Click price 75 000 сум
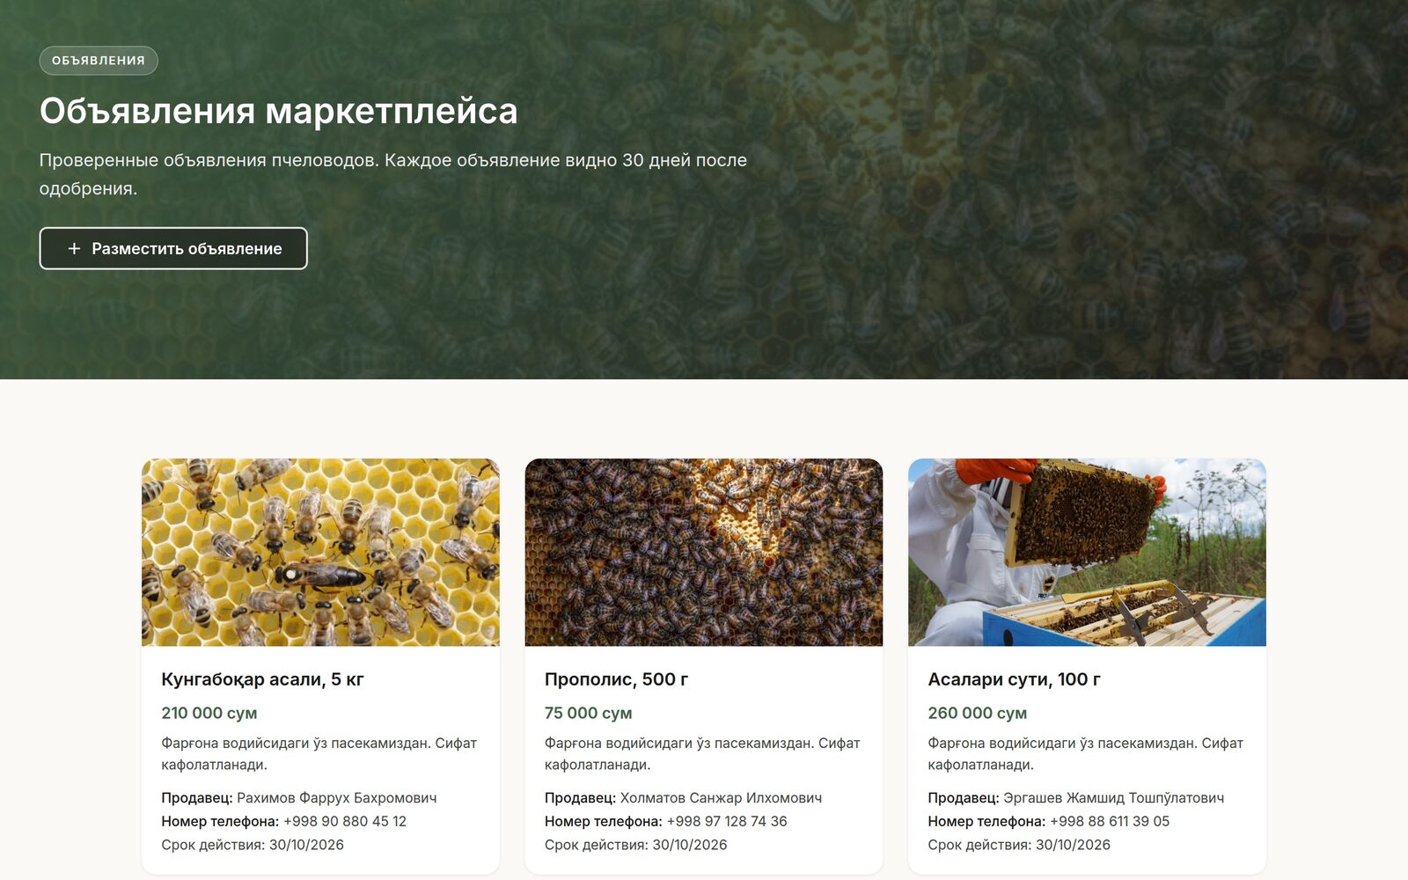Viewport: 1408px width, 880px height. (x=588, y=713)
